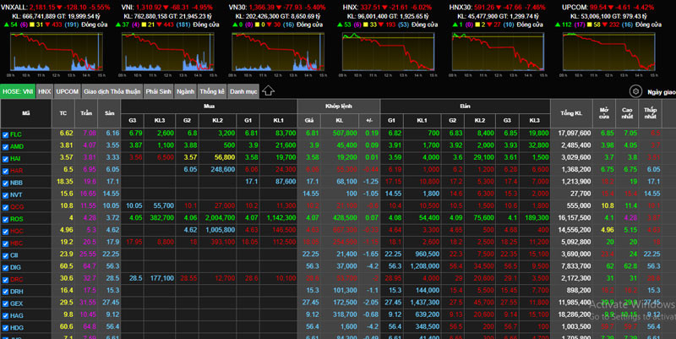Click the up-arrow icon beside Danh mục
Viewport: 676px width, 339px height.
tap(268, 90)
